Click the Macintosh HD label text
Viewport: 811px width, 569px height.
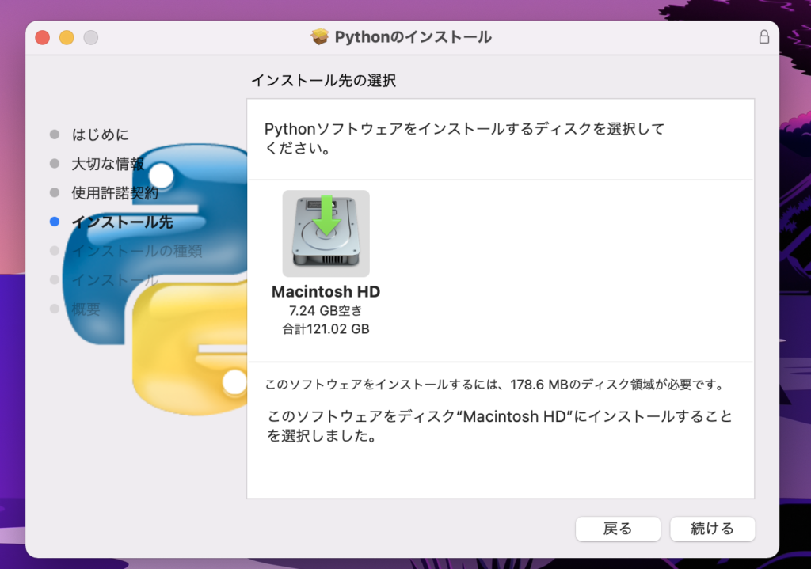(326, 291)
